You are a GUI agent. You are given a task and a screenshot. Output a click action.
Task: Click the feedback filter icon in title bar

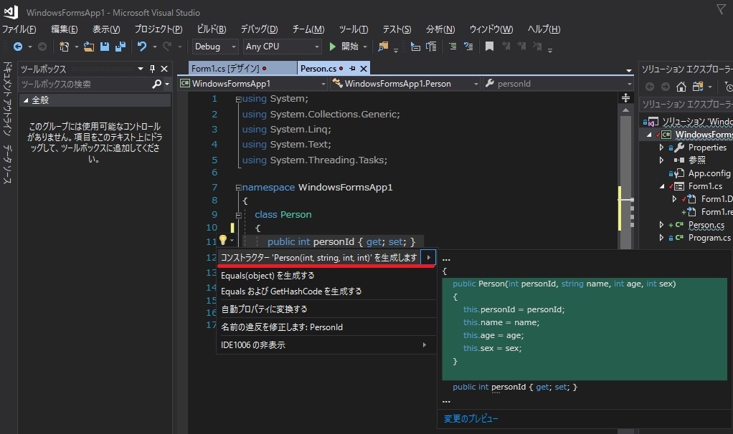pyautogui.click(x=722, y=9)
